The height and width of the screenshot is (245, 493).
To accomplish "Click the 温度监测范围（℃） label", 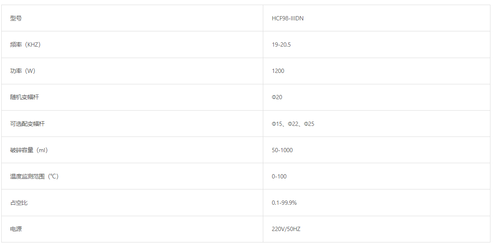I will (34, 176).
